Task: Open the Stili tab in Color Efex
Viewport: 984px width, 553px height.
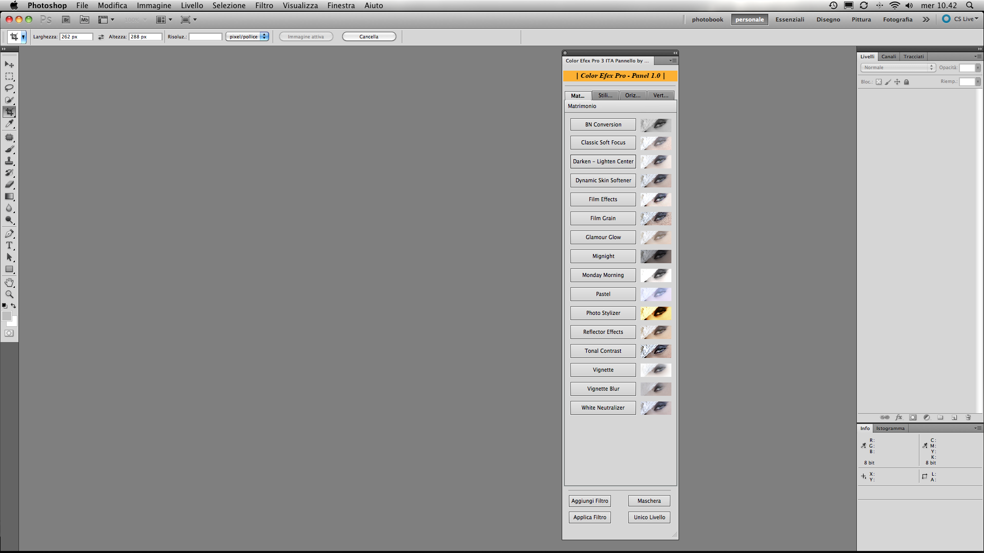Action: point(605,95)
